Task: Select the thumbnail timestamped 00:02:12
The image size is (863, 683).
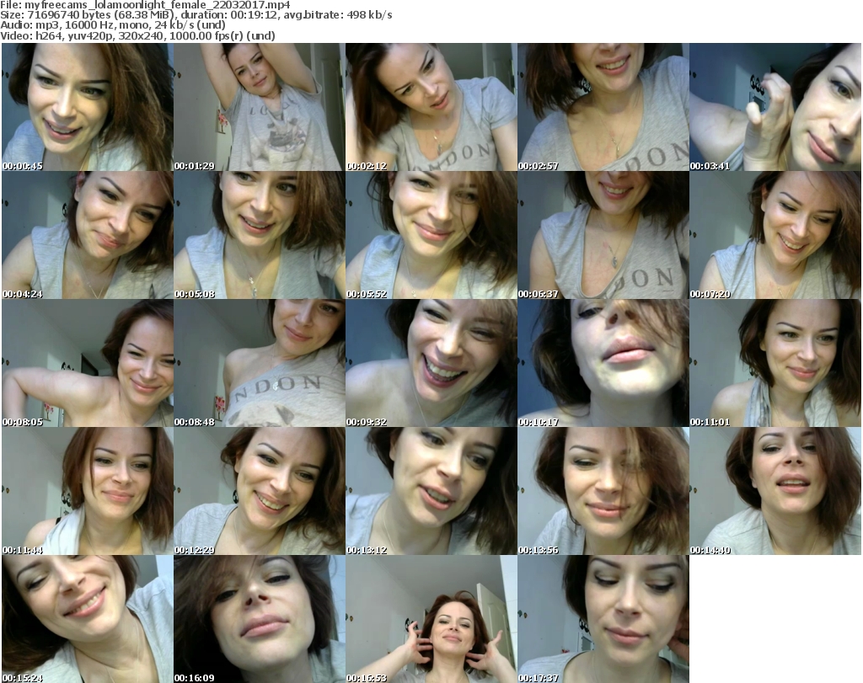Action: [431, 107]
